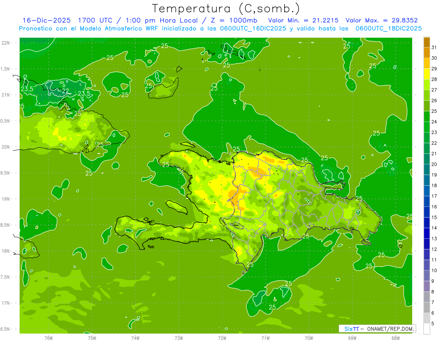The width and height of the screenshot is (444, 343).
Task: Click the "5" value on the color scale
Action: pyautogui.click(x=433, y=324)
